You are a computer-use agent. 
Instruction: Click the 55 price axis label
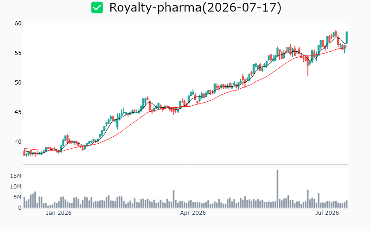pos(18,53)
